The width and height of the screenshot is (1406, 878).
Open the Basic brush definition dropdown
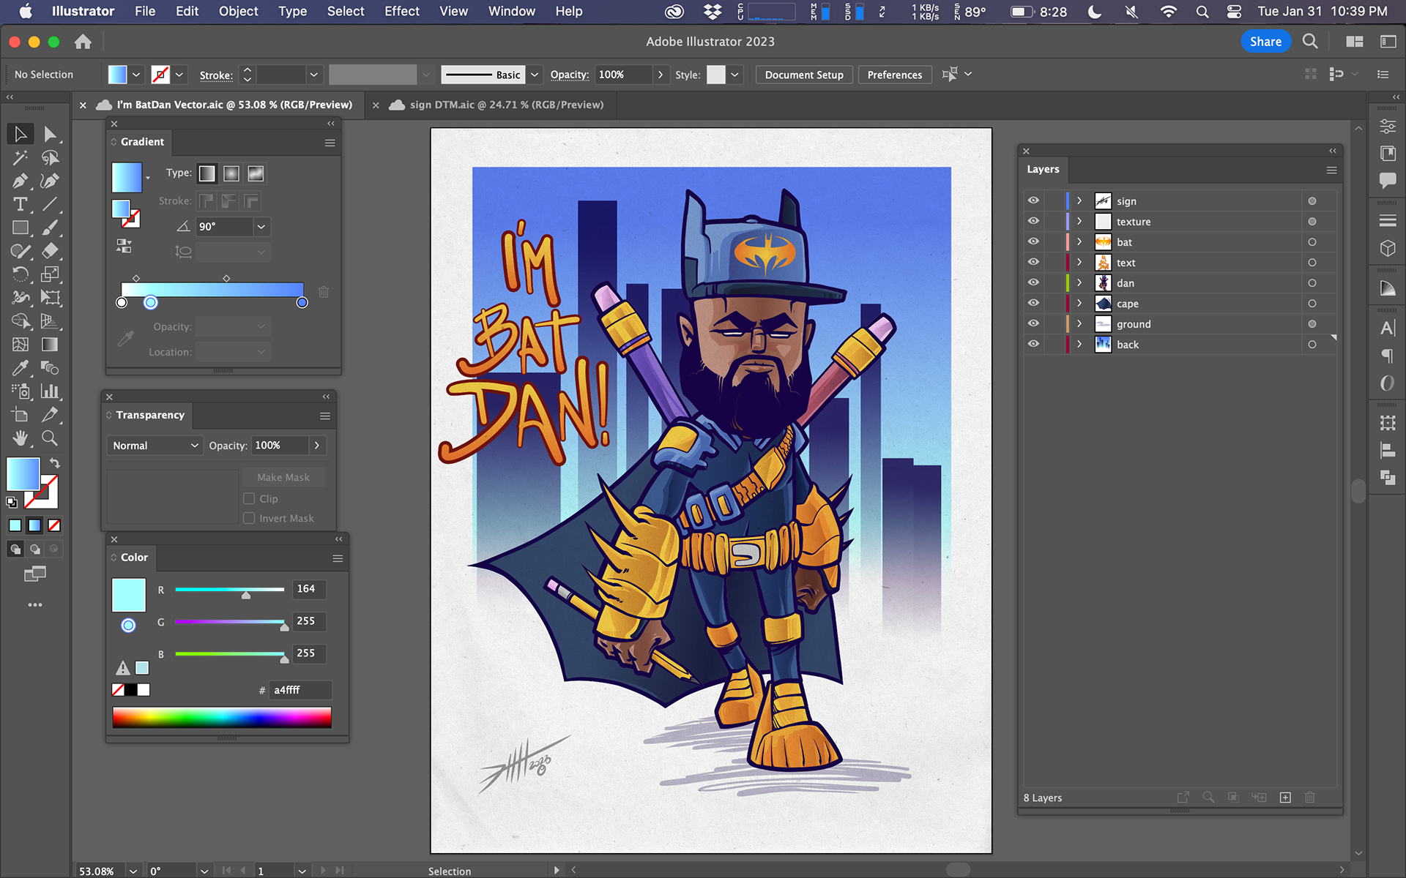tap(535, 75)
